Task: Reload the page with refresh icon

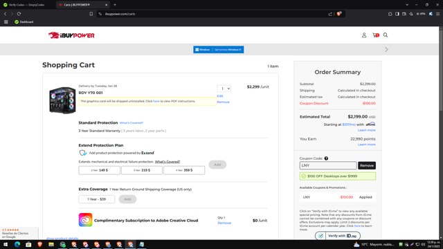Action: click(x=19, y=14)
